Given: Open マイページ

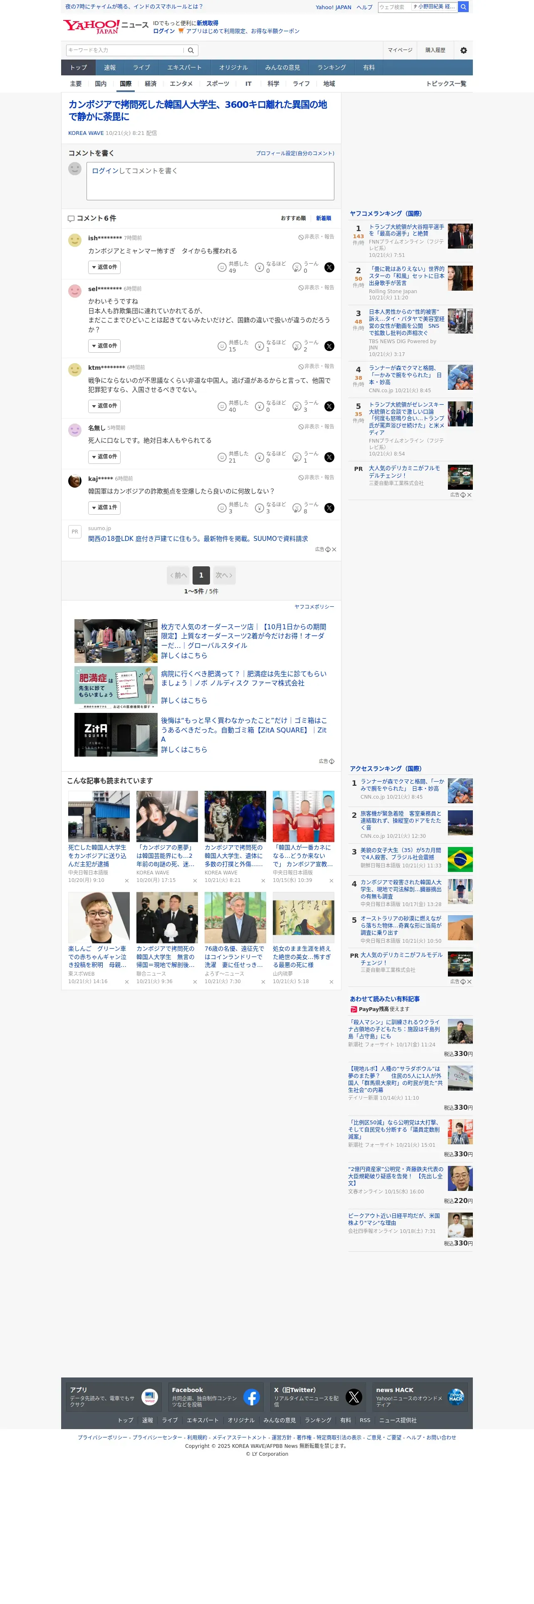Looking at the screenshot, I should [x=400, y=50].
